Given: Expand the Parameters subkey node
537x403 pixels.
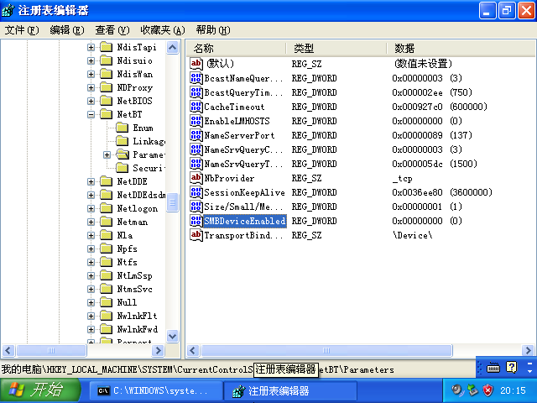Looking at the screenshot, I should (x=107, y=154).
